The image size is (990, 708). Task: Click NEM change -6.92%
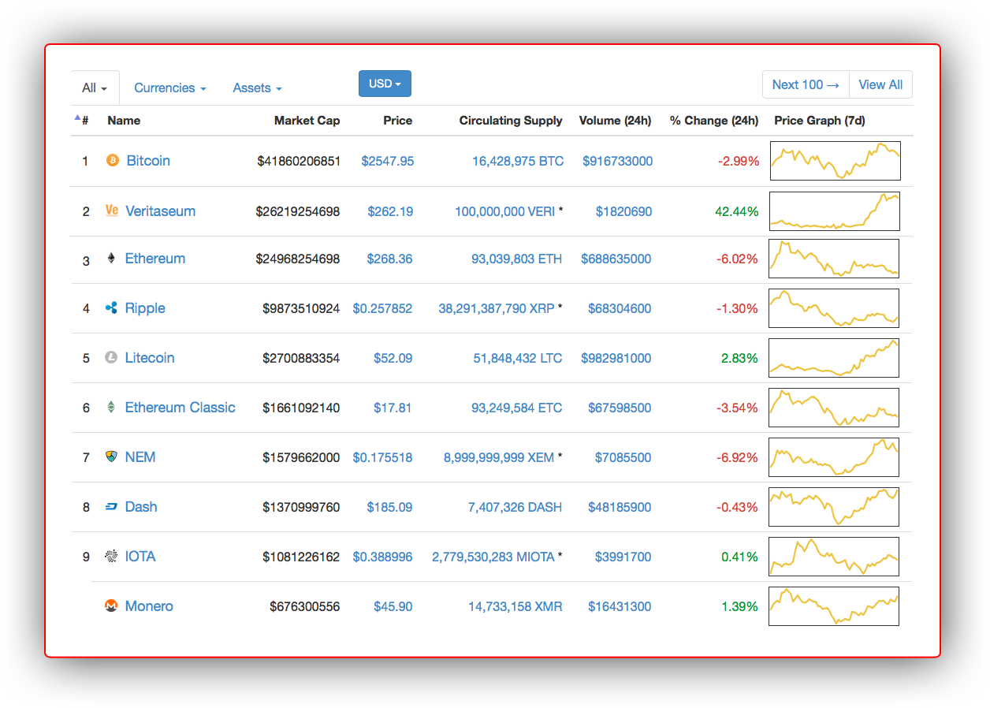(x=737, y=457)
